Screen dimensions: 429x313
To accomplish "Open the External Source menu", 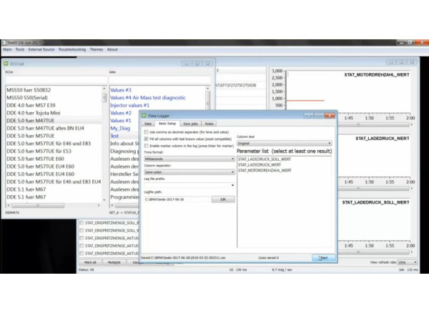I will coord(41,49).
